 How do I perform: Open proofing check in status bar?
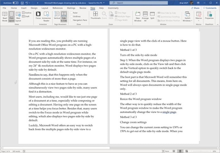point(24,151)
